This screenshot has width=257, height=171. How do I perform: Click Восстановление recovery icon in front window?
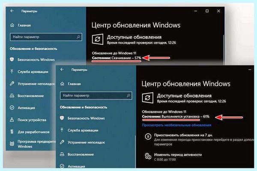(62, 154)
